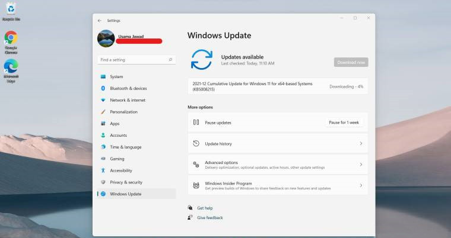Viewport: 451px width, 238px height.
Task: Click the Windows Update sidebar icon
Action: tap(103, 194)
